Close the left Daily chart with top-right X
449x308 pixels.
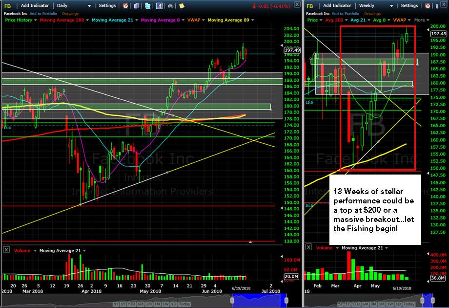click(297, 4)
